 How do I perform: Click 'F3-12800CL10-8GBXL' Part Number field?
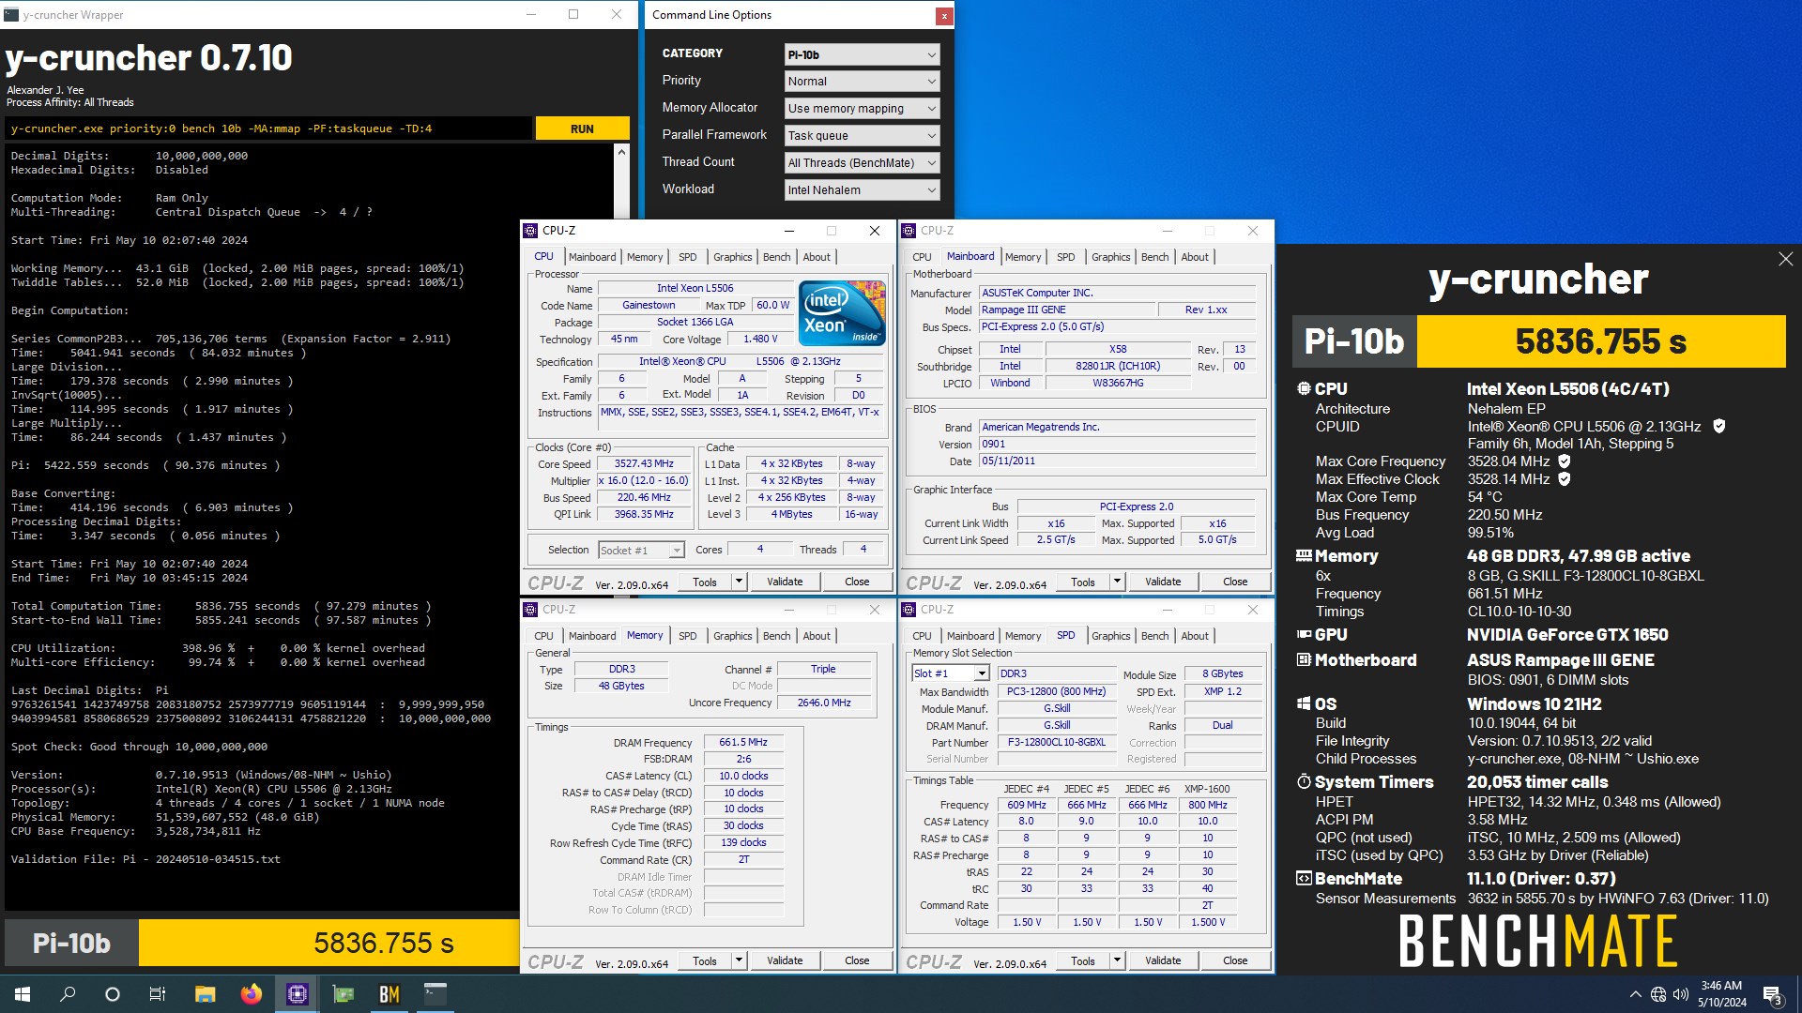click(x=1056, y=742)
